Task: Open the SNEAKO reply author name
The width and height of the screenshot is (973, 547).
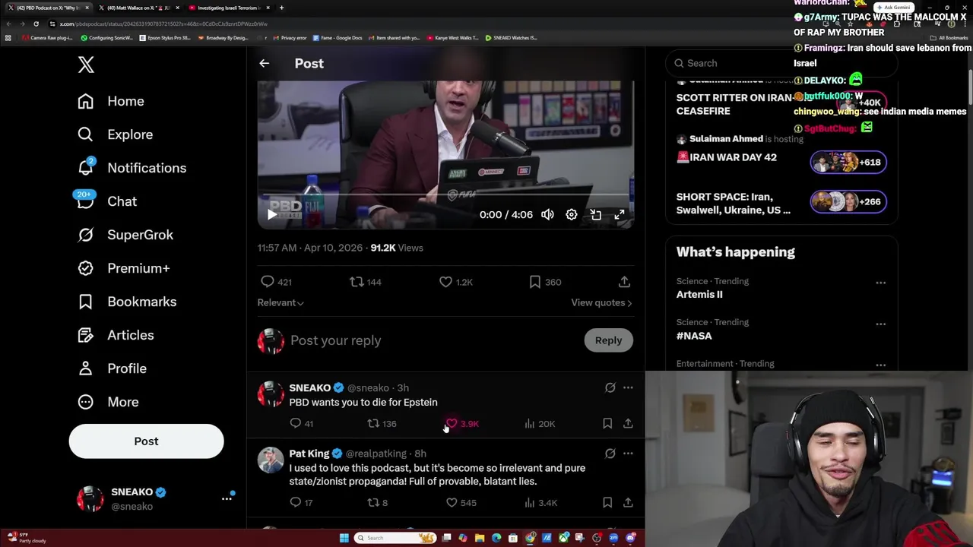Action: [310, 388]
